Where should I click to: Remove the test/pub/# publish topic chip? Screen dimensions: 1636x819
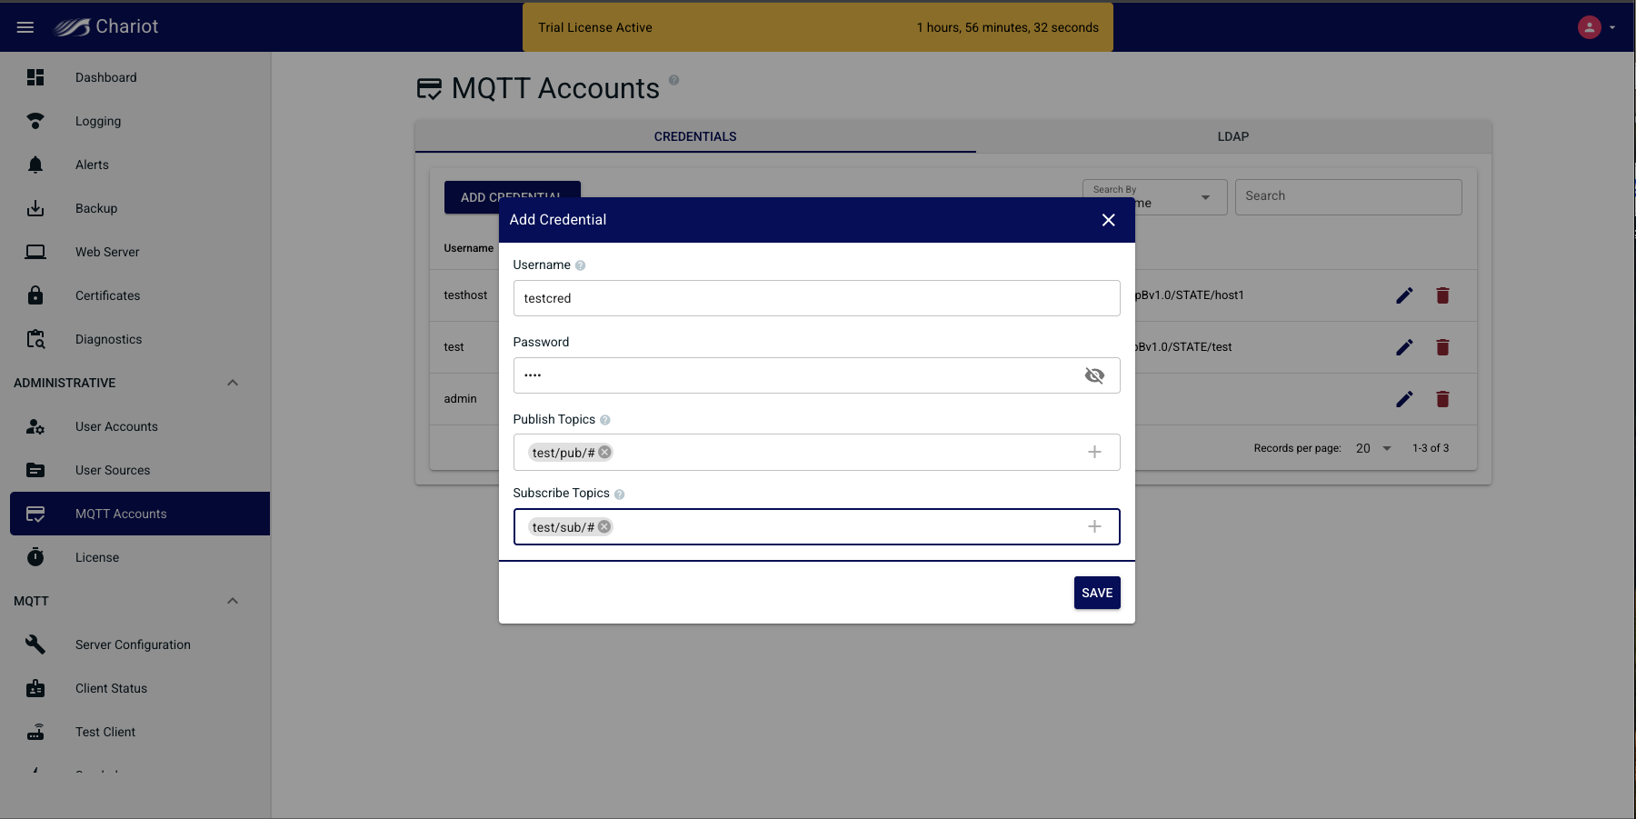(x=604, y=453)
